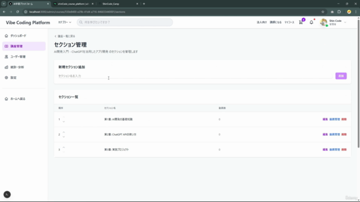Move section 1 down
360x202 pixels.
64,121
